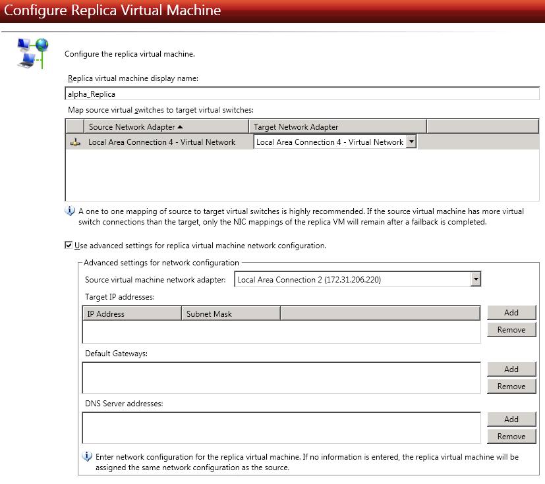The height and width of the screenshot is (484, 545).
Task: Add a Default Gateway
Action: (x=511, y=369)
